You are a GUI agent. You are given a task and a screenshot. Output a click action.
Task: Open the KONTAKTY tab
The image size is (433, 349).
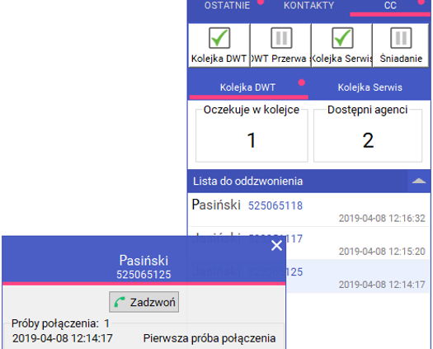pyautogui.click(x=308, y=6)
